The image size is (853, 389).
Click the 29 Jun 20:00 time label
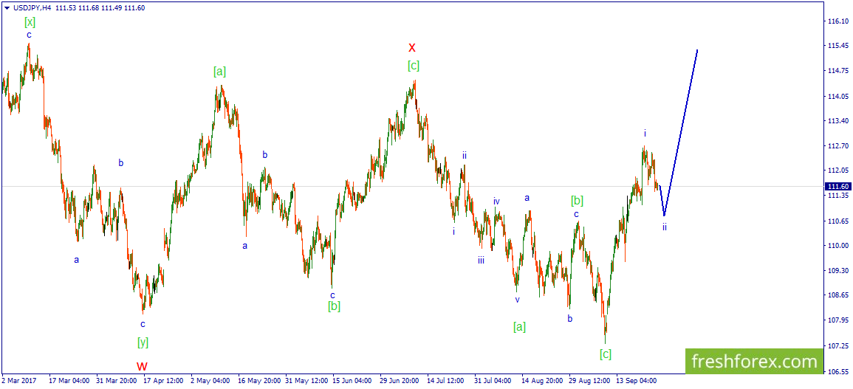pyautogui.click(x=400, y=381)
